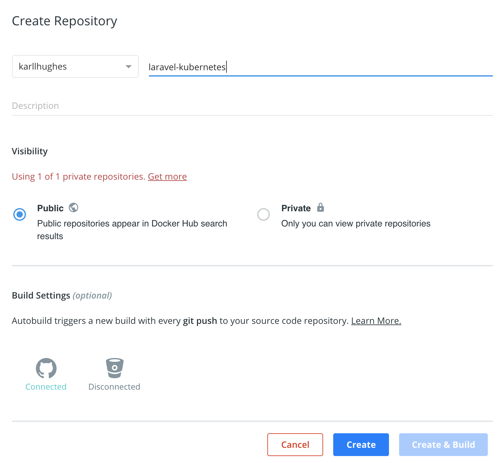Click the globe icon next to Public
Viewport: 503px width, 463px height.
[x=73, y=207]
